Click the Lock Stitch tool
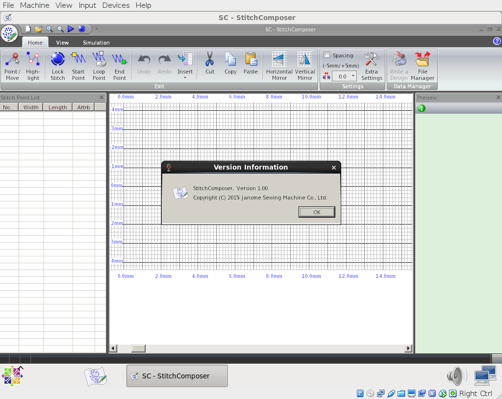The height and width of the screenshot is (399, 502). coord(58,66)
